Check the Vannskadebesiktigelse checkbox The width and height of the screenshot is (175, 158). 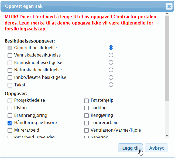10,55
